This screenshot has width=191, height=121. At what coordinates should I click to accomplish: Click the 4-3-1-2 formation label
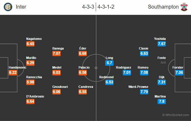pos(106,7)
